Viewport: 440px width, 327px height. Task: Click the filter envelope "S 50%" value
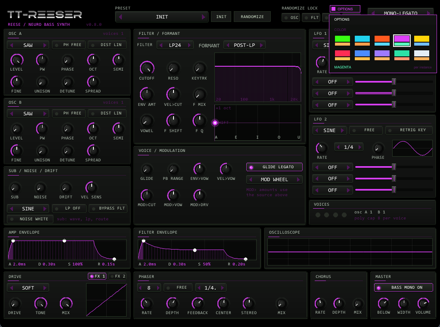(x=204, y=264)
